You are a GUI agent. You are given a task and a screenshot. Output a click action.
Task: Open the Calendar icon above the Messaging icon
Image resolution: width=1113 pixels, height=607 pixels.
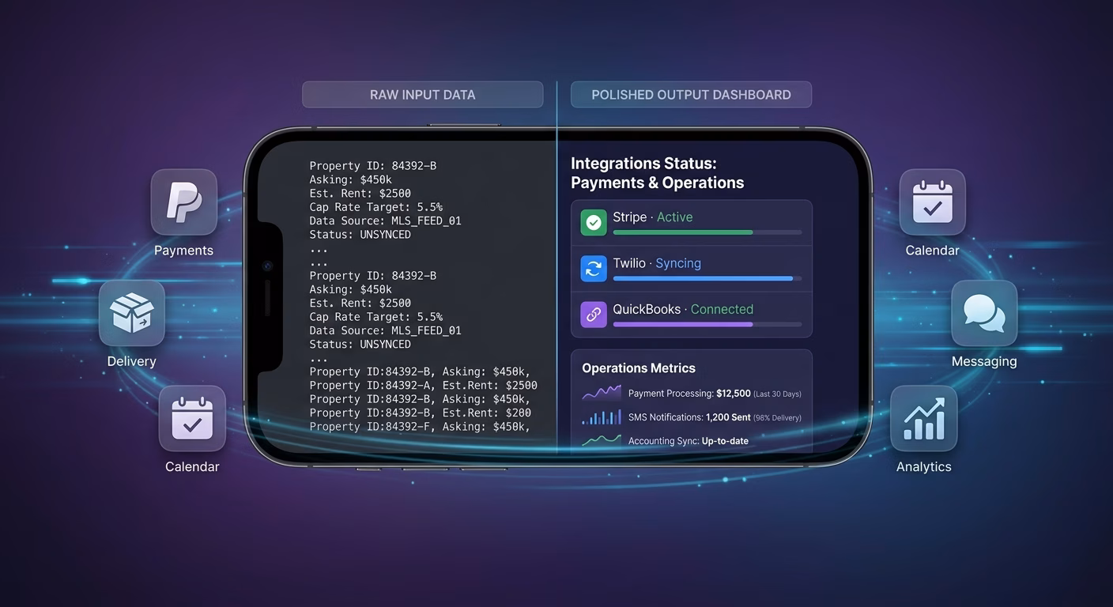coord(933,202)
